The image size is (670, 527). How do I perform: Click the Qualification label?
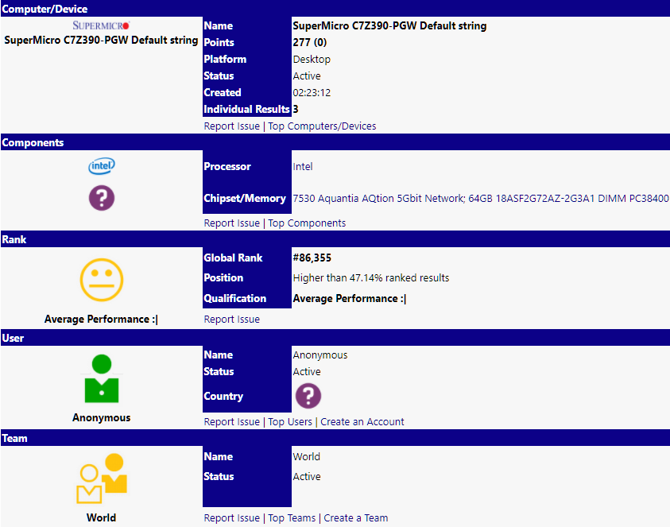coord(235,298)
